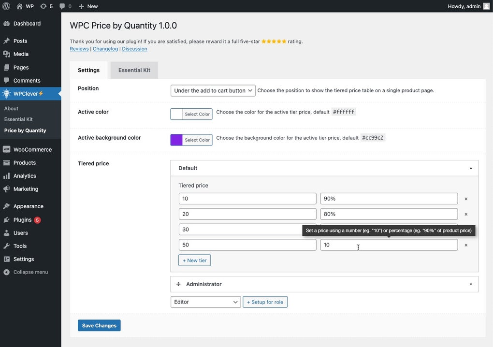Open the Editor role dropdown

(205, 302)
